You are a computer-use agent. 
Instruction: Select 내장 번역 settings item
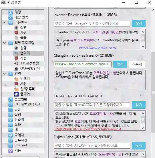(x=21, y=17)
